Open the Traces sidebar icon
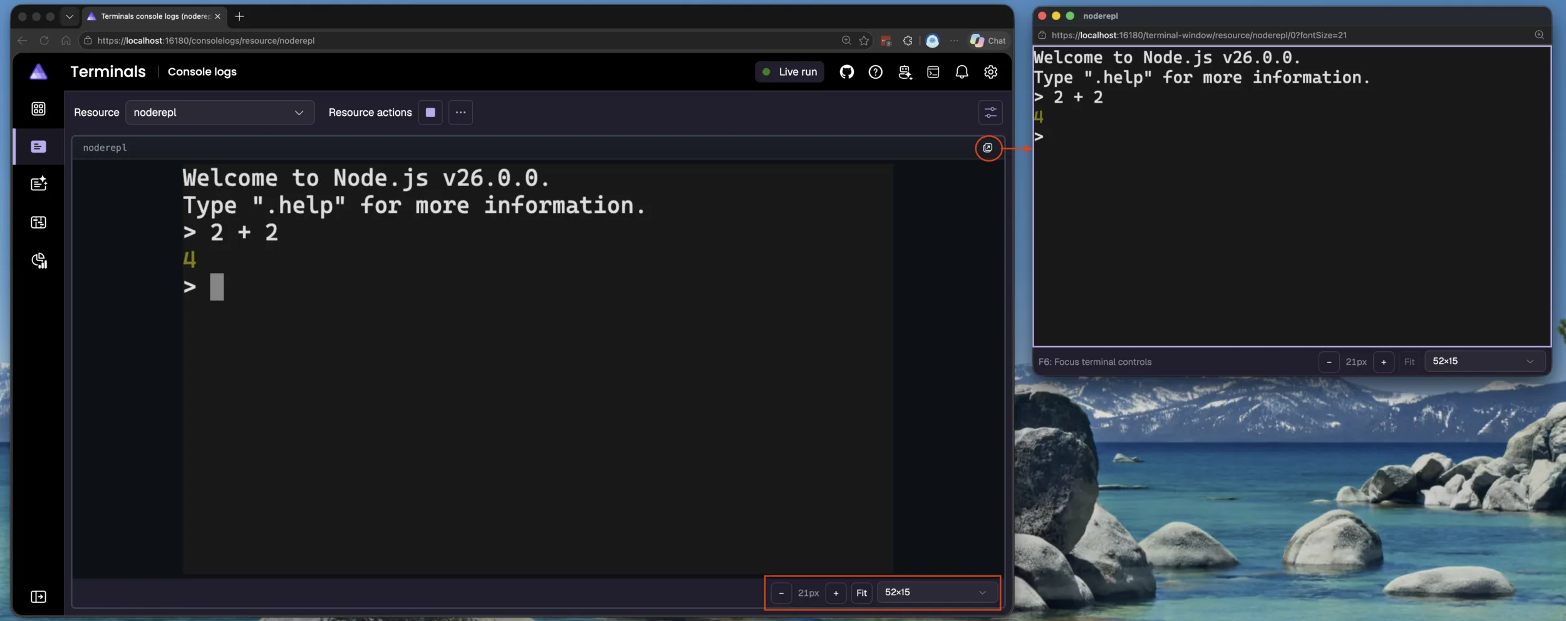The width and height of the screenshot is (1566, 621). [x=38, y=222]
